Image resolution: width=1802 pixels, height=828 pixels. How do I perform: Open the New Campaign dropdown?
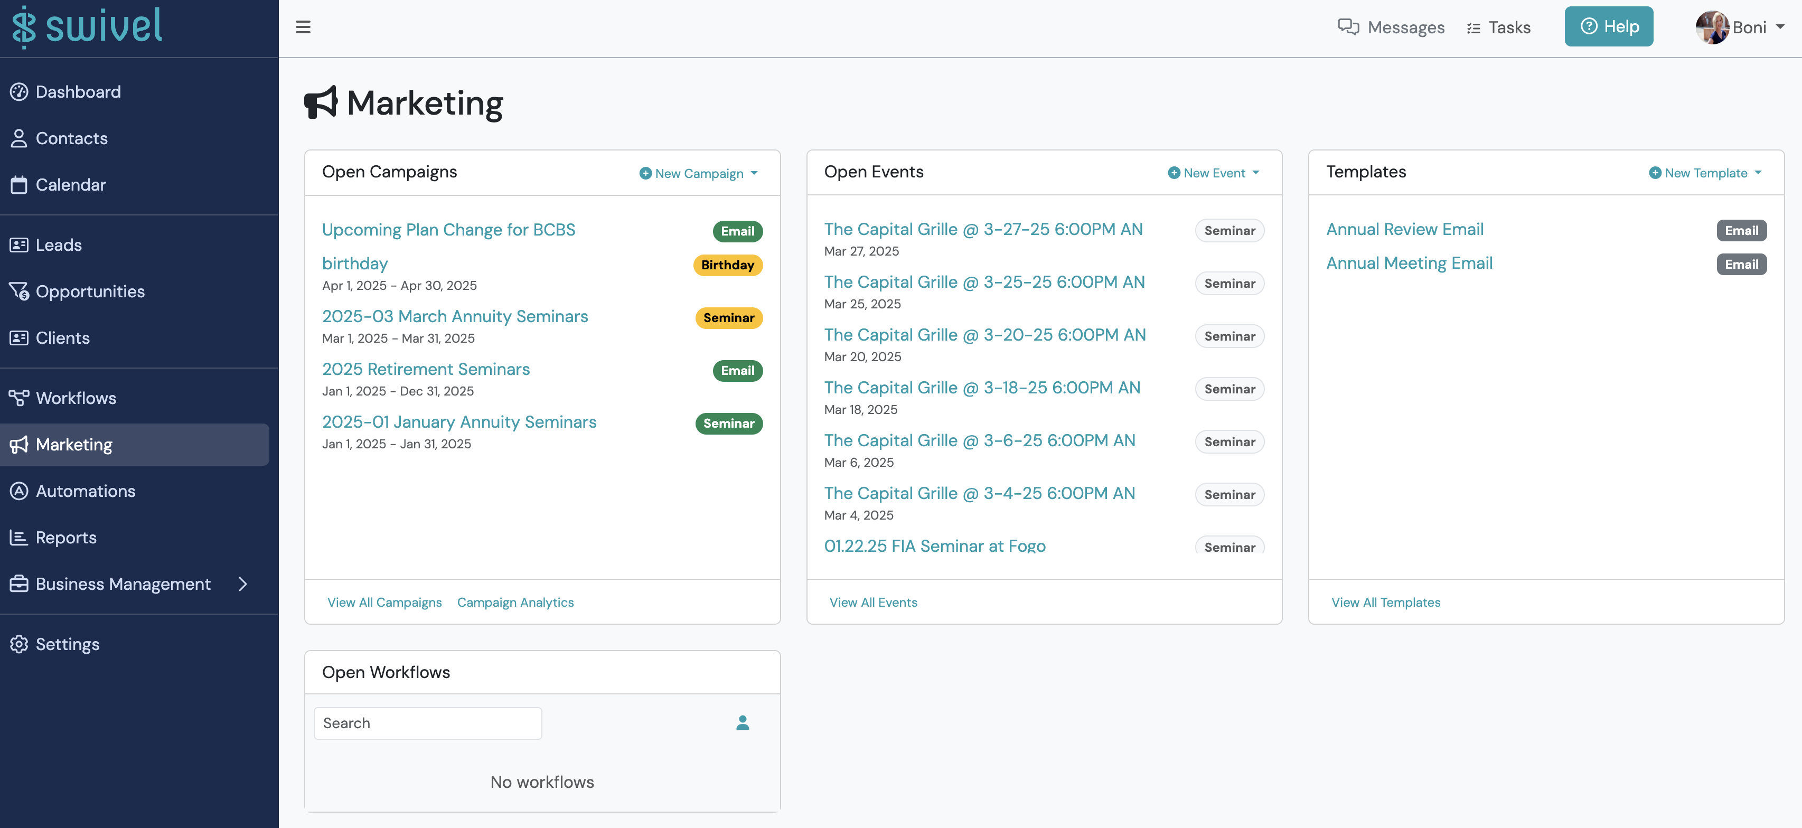(698, 173)
